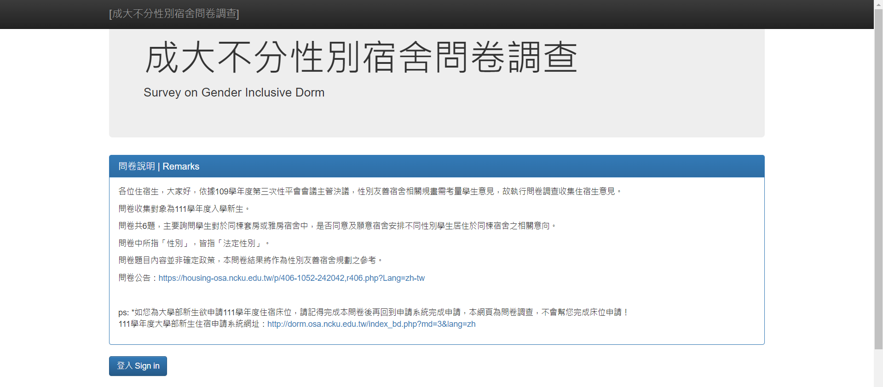Click the page vertical scrollbar thumb

(x=878, y=179)
